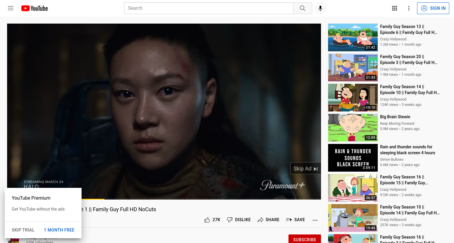Dislike this video
This screenshot has width=454, height=243.
coord(239,220)
